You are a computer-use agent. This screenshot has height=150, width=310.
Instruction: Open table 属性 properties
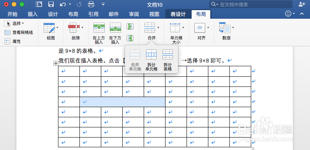pyautogui.click(x=12, y=41)
